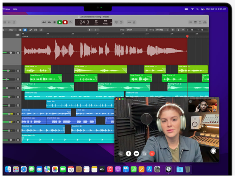The image size is (235, 180).
Task: Click the 24 3 bar position display
Action: [x=85, y=22]
